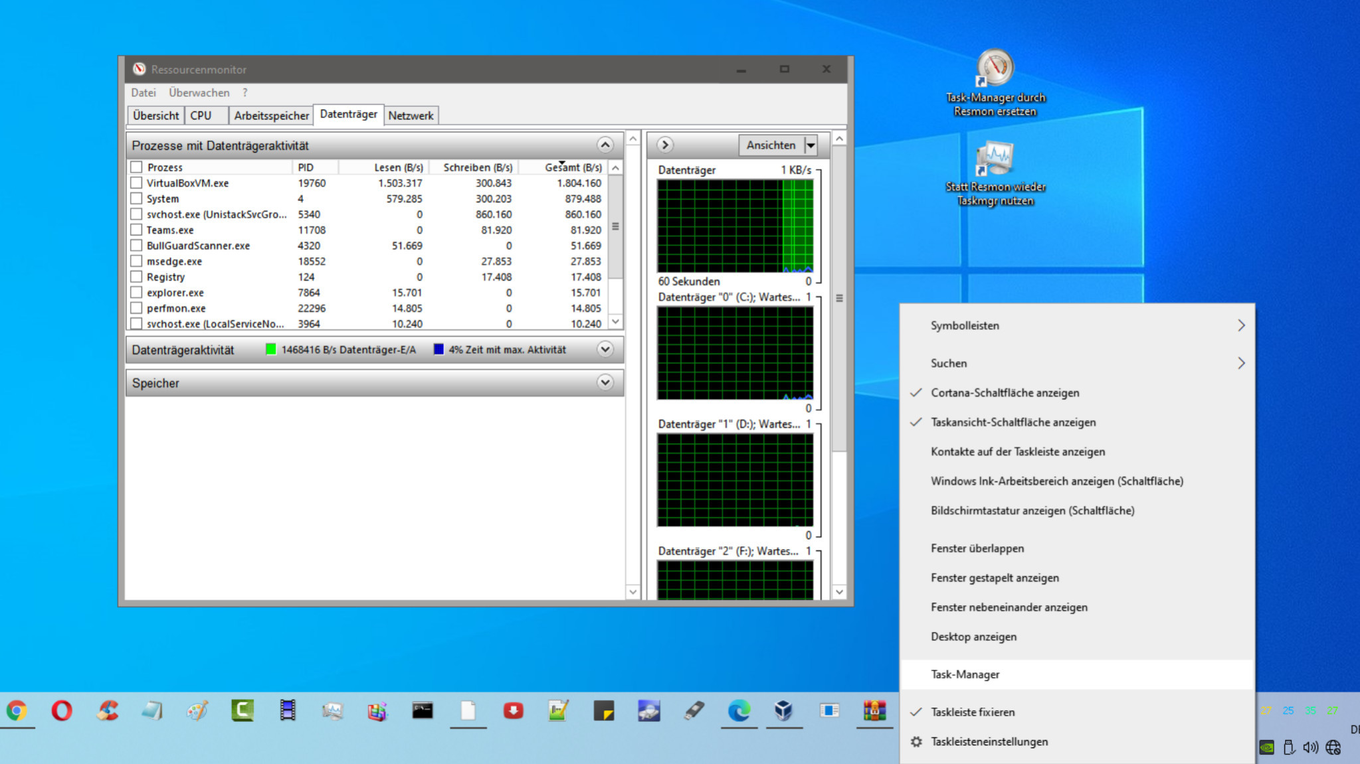Screen dimensions: 1360x764
Task: Collapse graph pane with arrow button
Action: pos(665,145)
